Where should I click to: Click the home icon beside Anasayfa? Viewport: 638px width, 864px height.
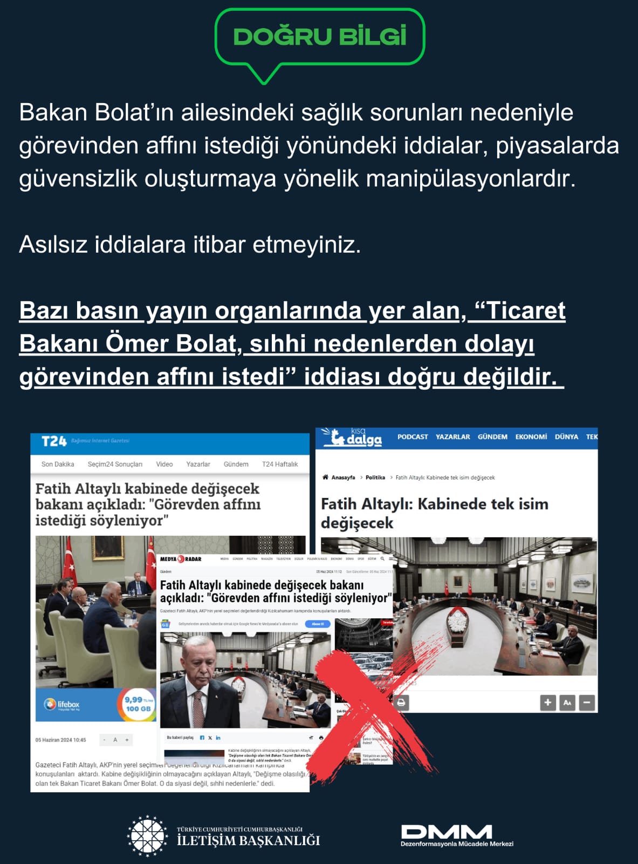point(325,477)
